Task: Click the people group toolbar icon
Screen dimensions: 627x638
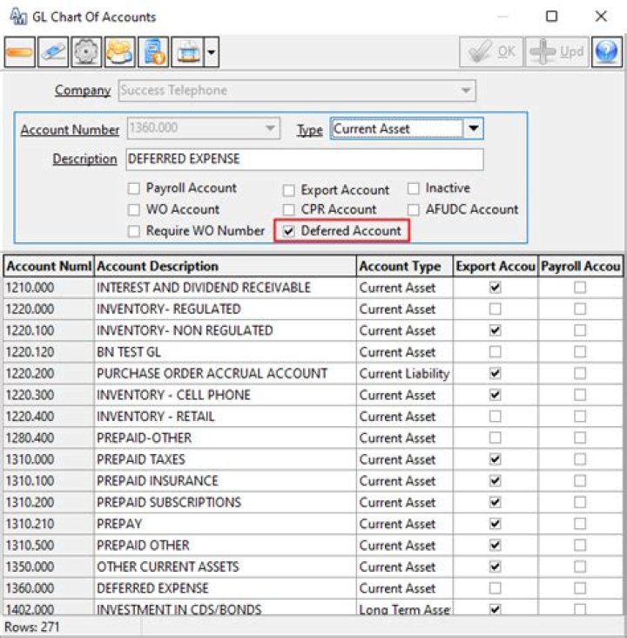Action: 119,52
